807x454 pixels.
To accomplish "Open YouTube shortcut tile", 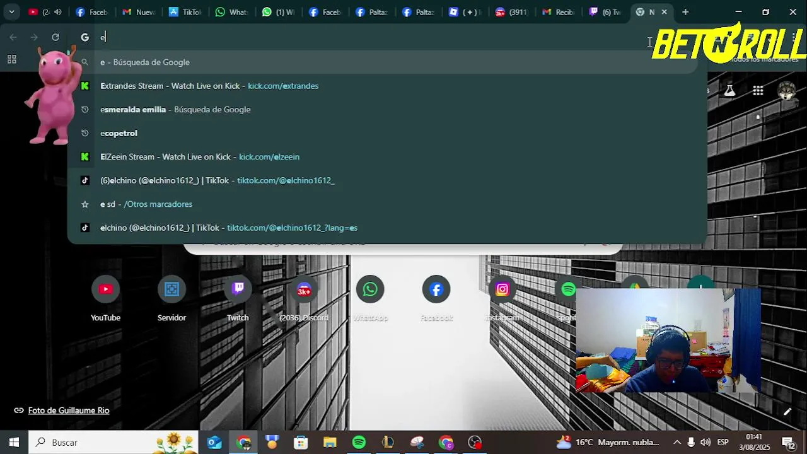I will [105, 299].
